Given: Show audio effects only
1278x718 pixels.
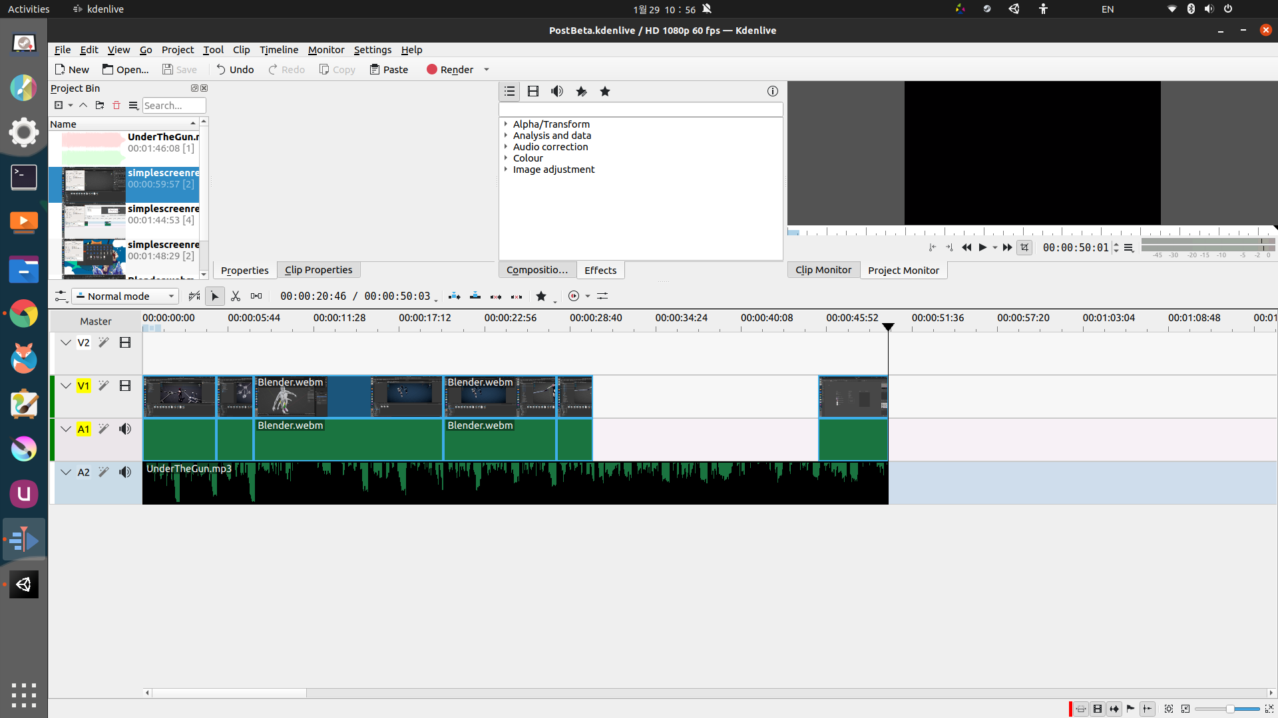Looking at the screenshot, I should (x=557, y=91).
